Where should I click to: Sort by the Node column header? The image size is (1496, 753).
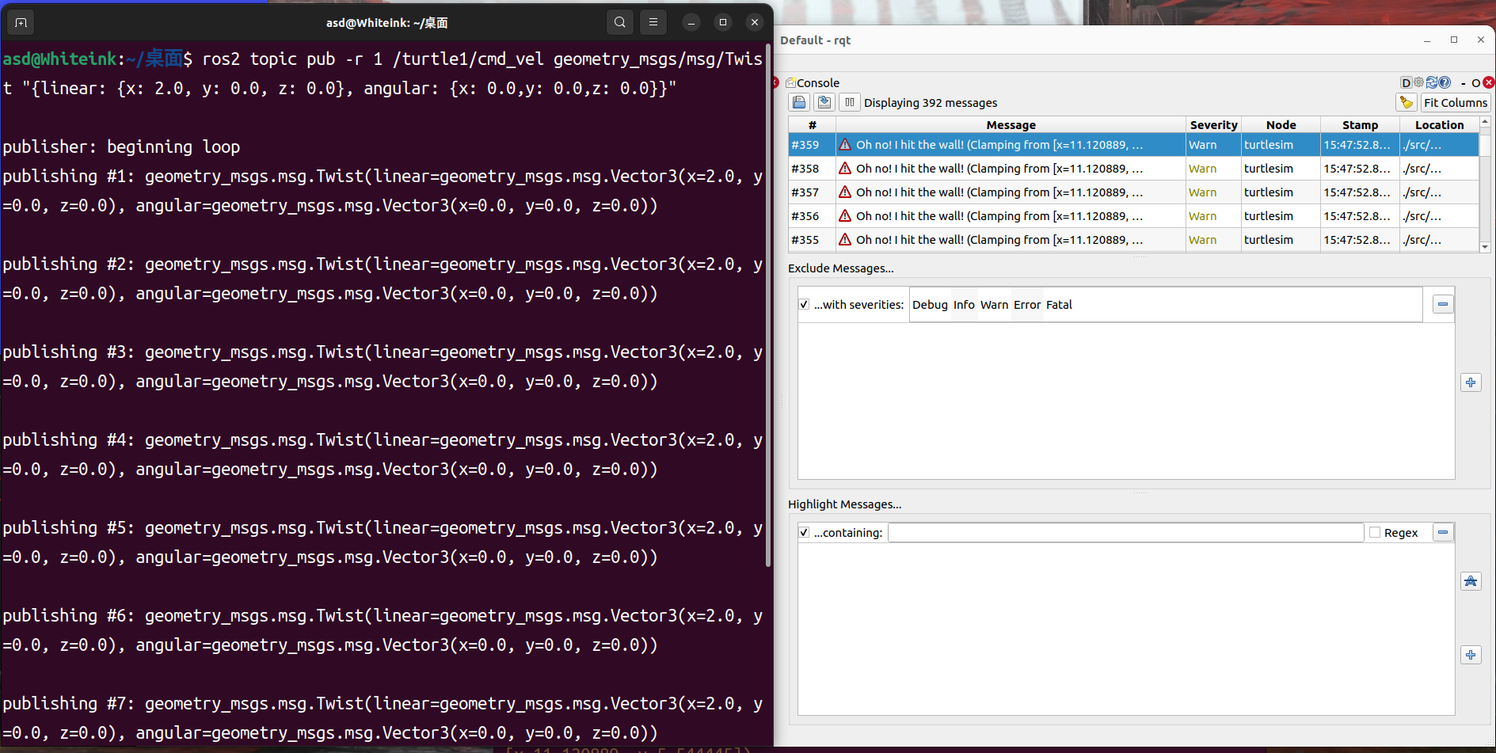pos(1281,125)
